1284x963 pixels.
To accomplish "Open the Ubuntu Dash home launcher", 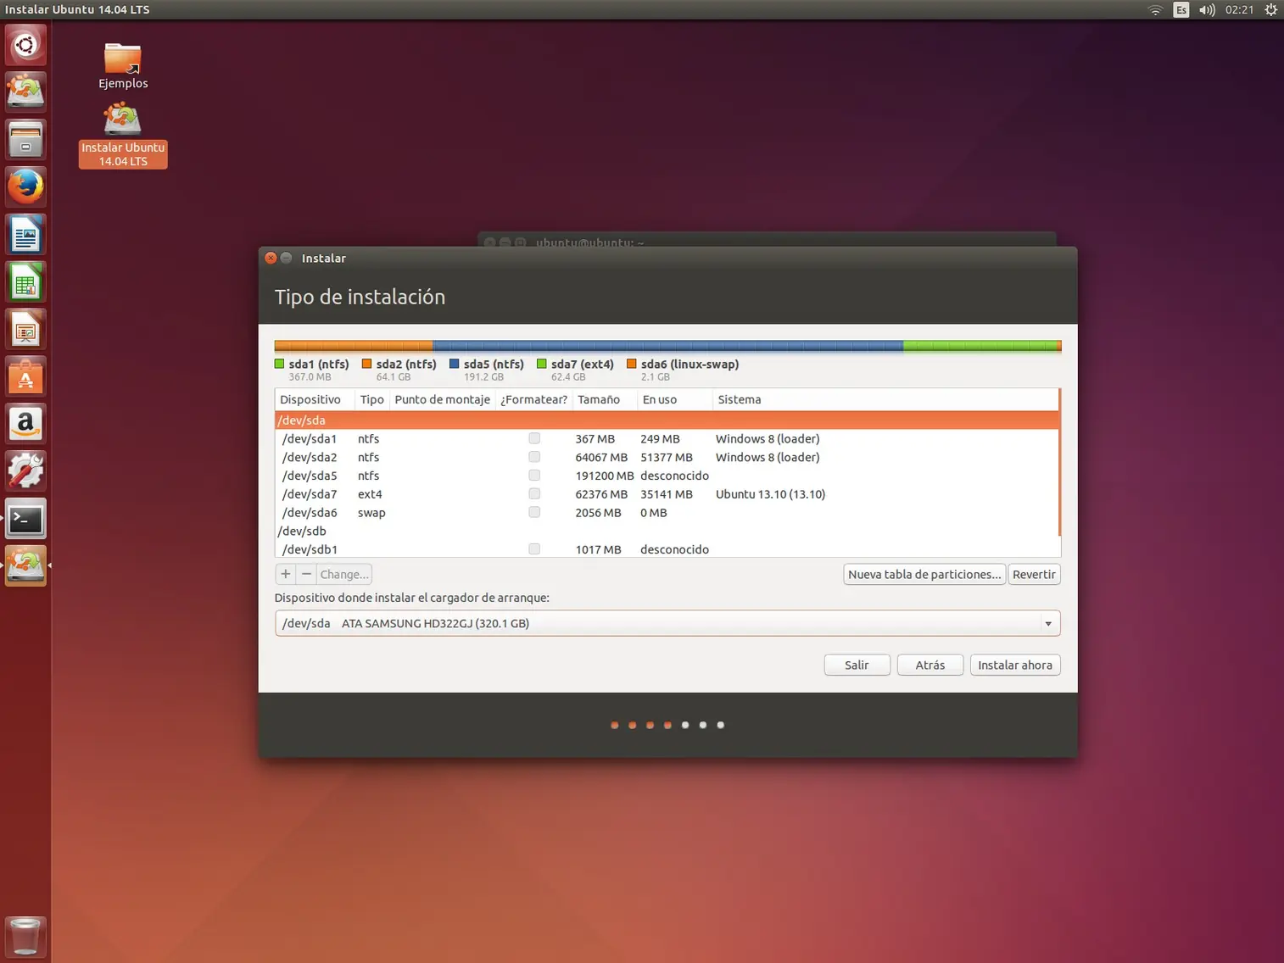I will coord(25,45).
